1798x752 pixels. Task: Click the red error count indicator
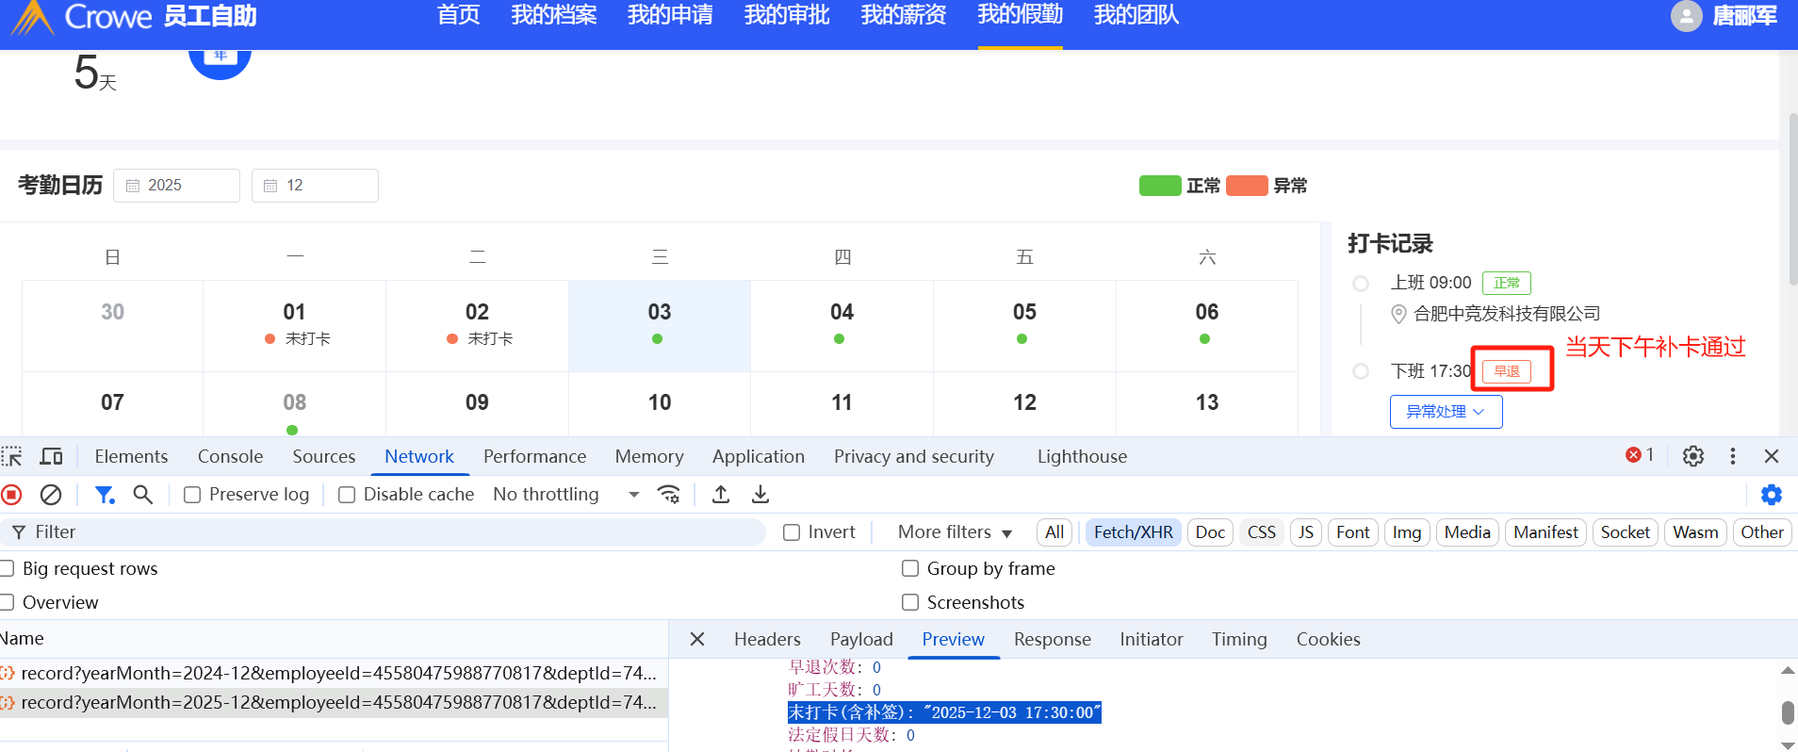1640,455
